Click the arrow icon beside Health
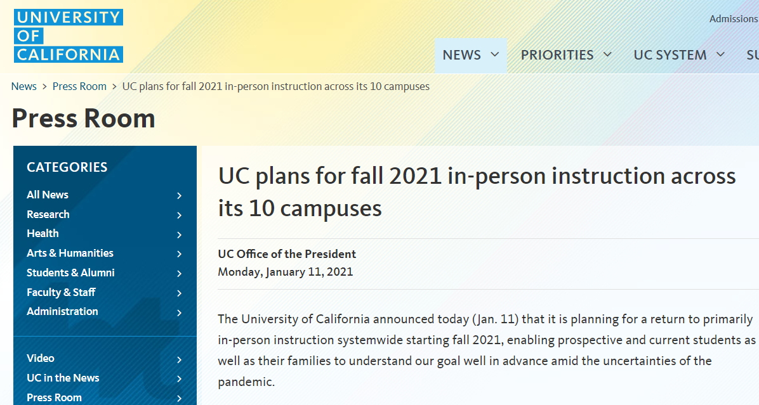Screen dimensions: 759x405 click(x=180, y=235)
